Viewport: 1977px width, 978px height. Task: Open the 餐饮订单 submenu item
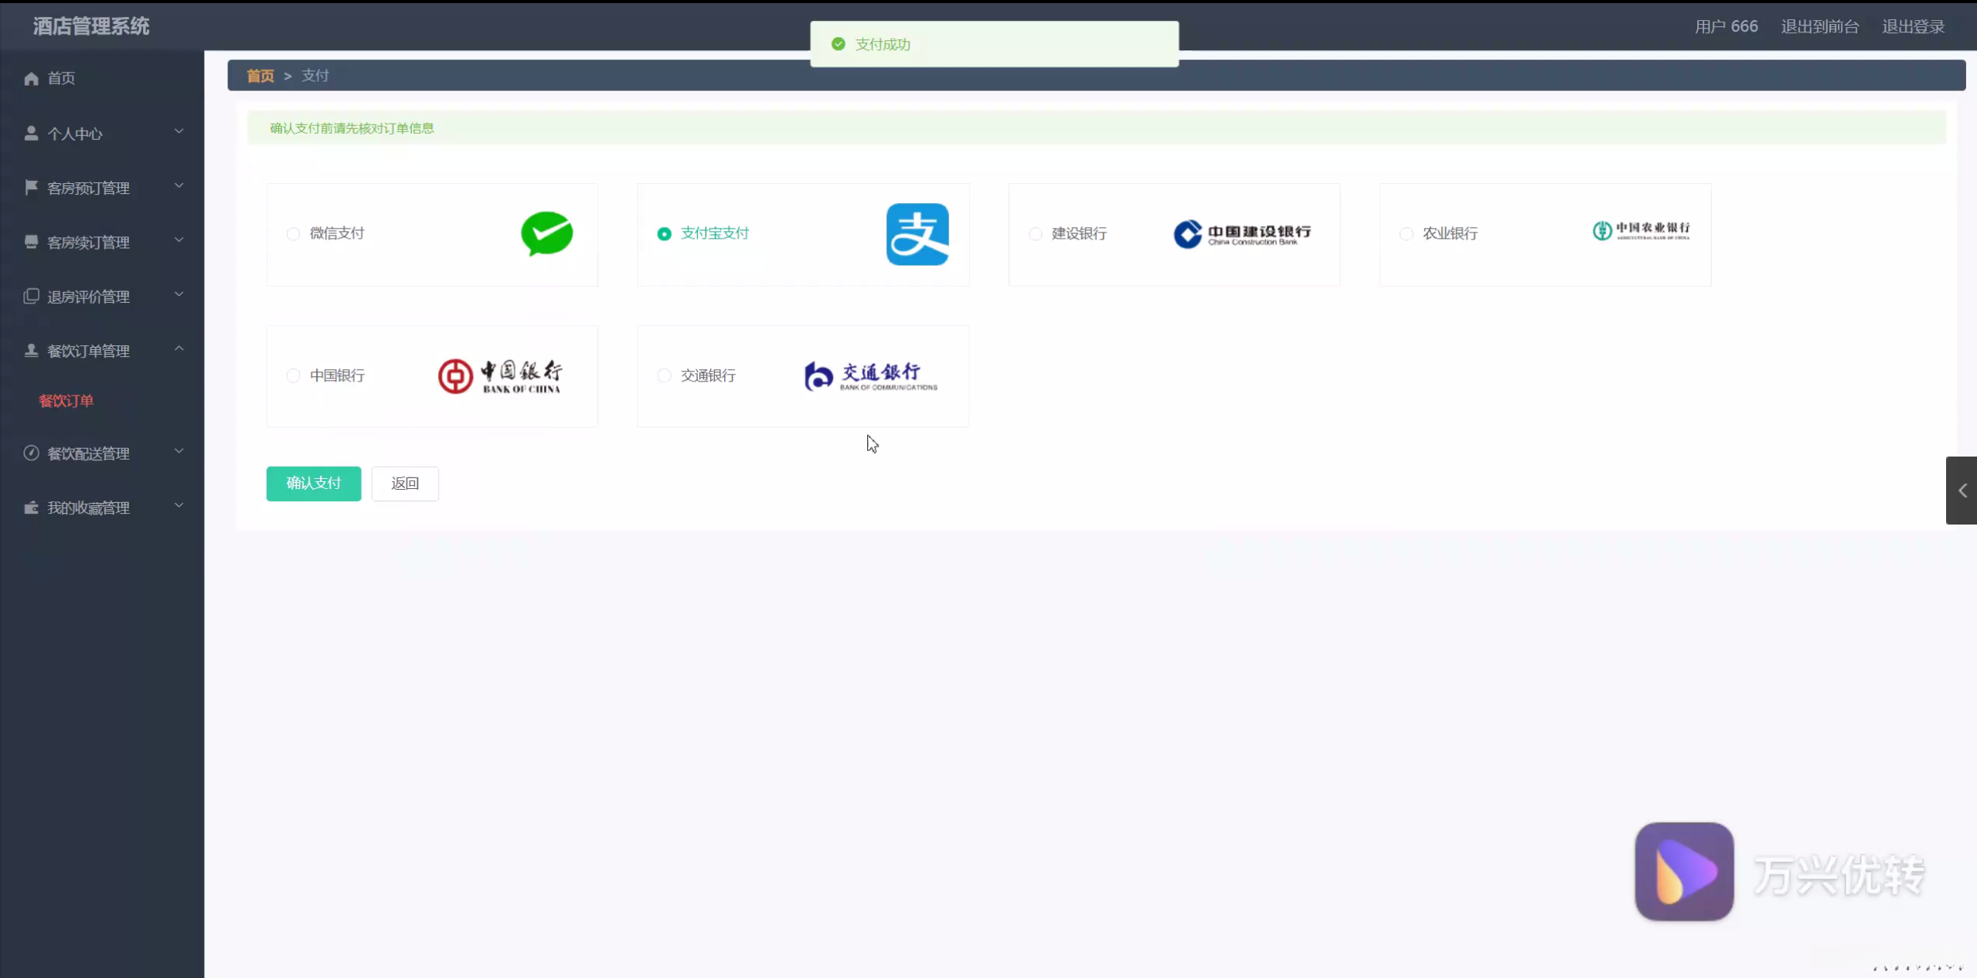point(66,401)
